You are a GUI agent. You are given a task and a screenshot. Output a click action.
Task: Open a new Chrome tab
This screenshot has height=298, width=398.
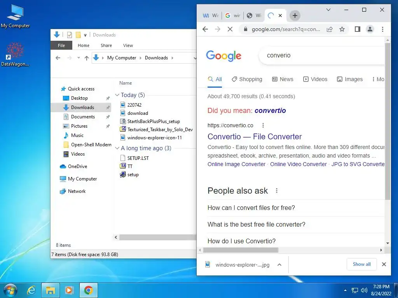point(295,16)
